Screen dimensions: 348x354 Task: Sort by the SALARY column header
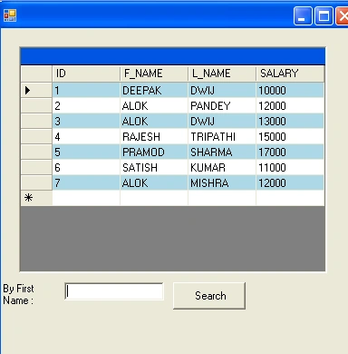pos(290,74)
